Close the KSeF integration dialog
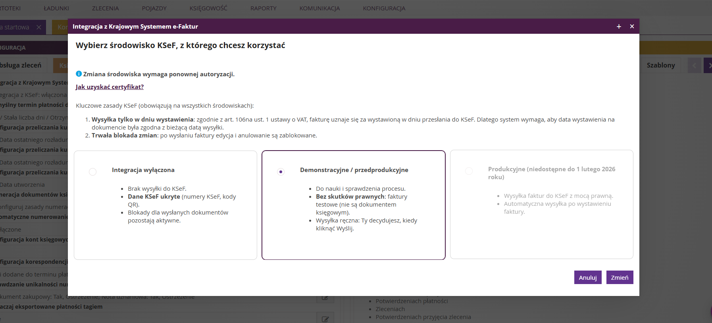 (632, 27)
